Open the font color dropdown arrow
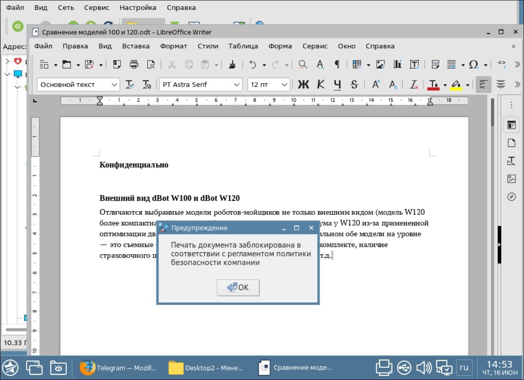Viewport: 524px width, 380px height. [445, 85]
